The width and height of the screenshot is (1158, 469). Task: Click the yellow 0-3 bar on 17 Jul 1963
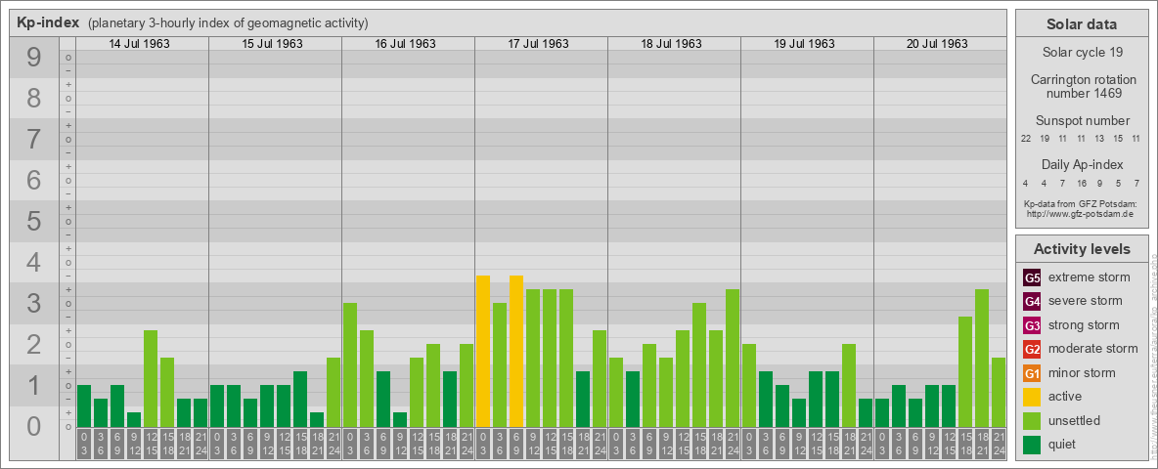(x=483, y=351)
